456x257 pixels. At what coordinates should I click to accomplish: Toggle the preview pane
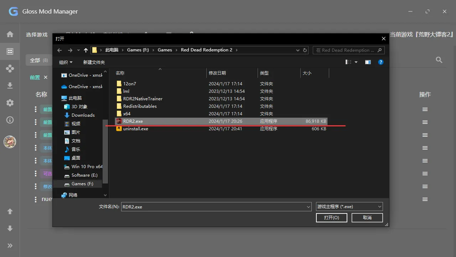368,62
